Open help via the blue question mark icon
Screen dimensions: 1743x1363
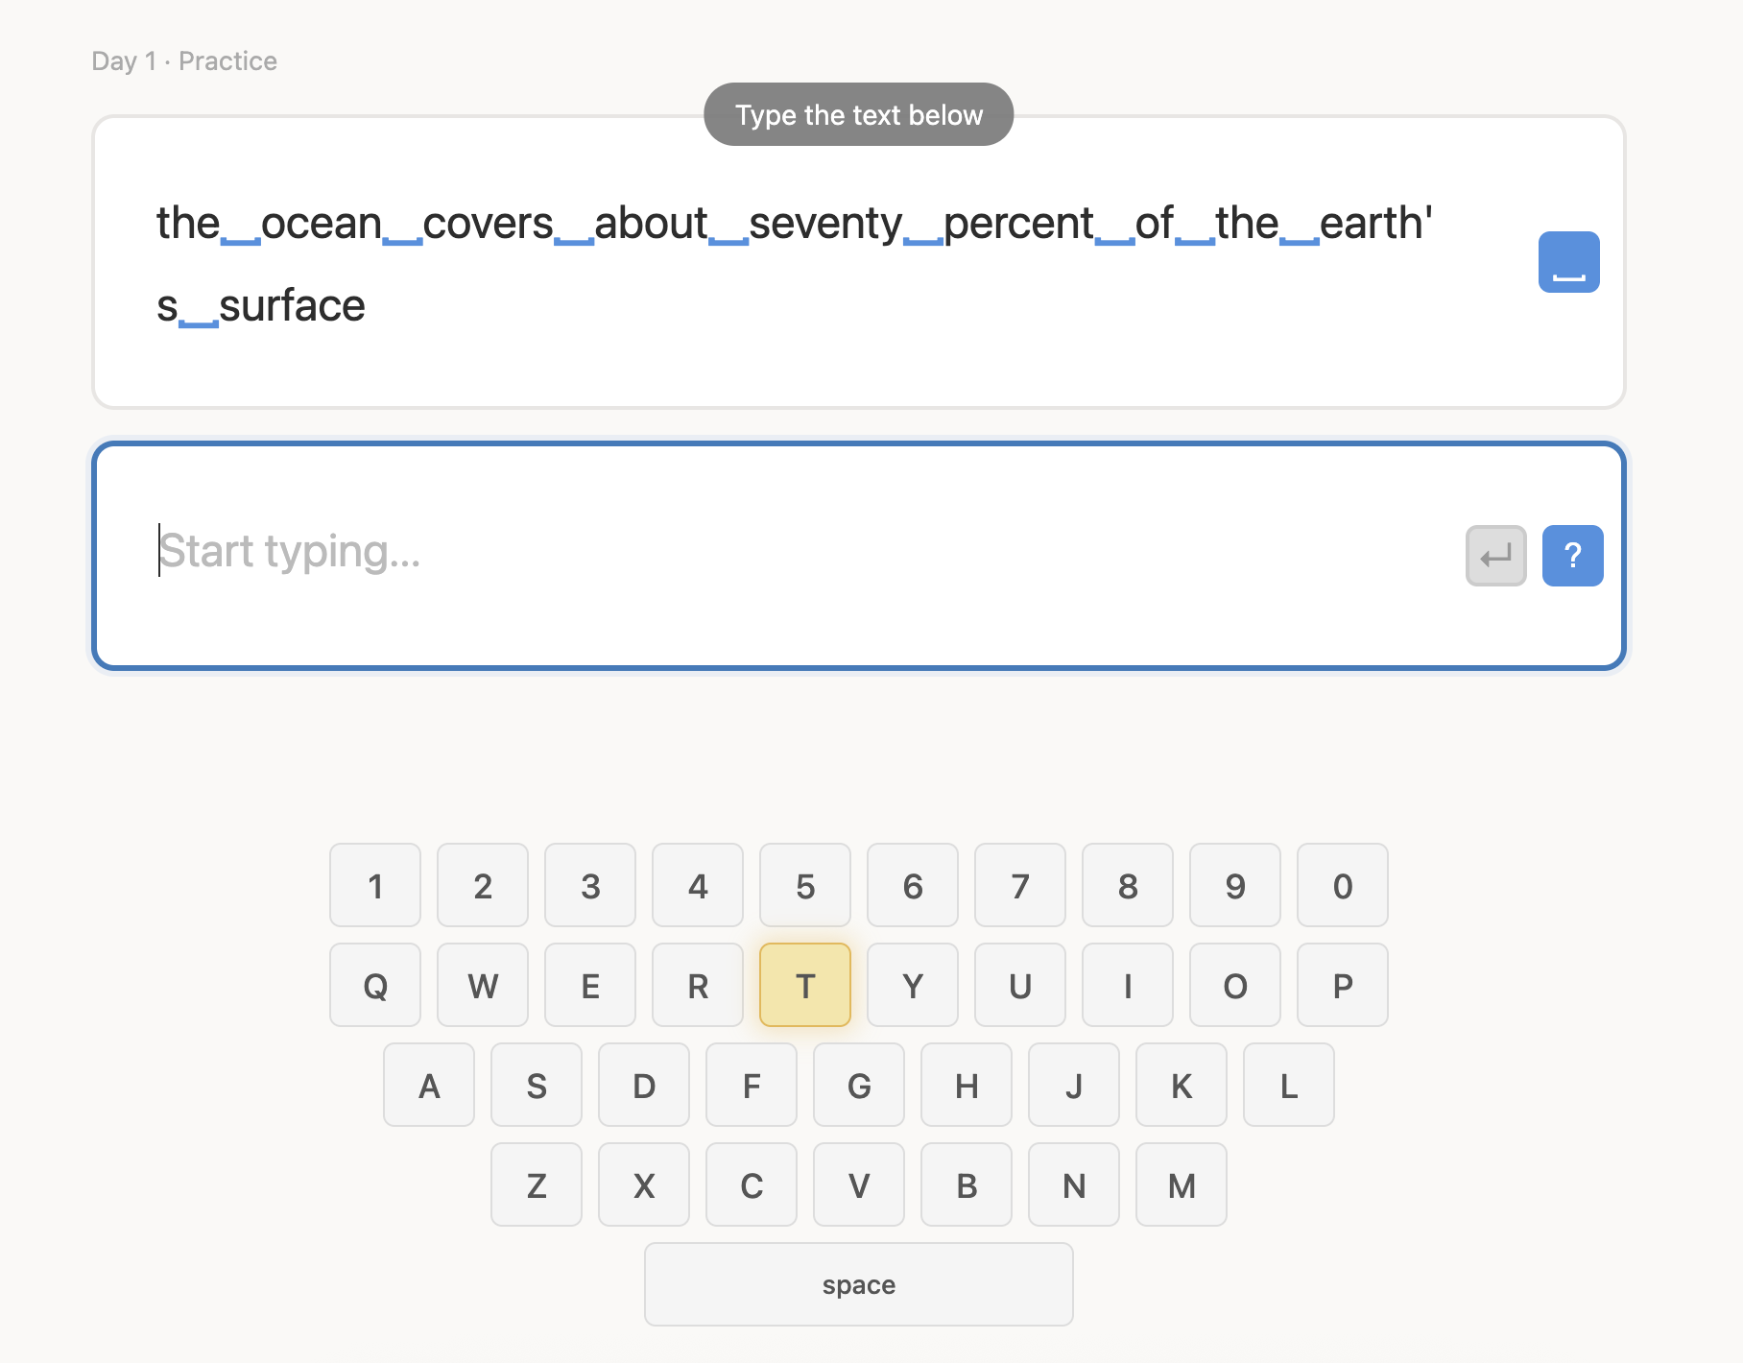[x=1572, y=555]
